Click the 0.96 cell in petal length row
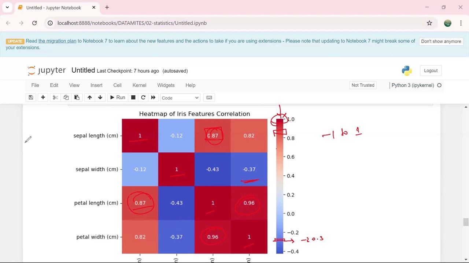This screenshot has height=263, width=469. [x=249, y=203]
